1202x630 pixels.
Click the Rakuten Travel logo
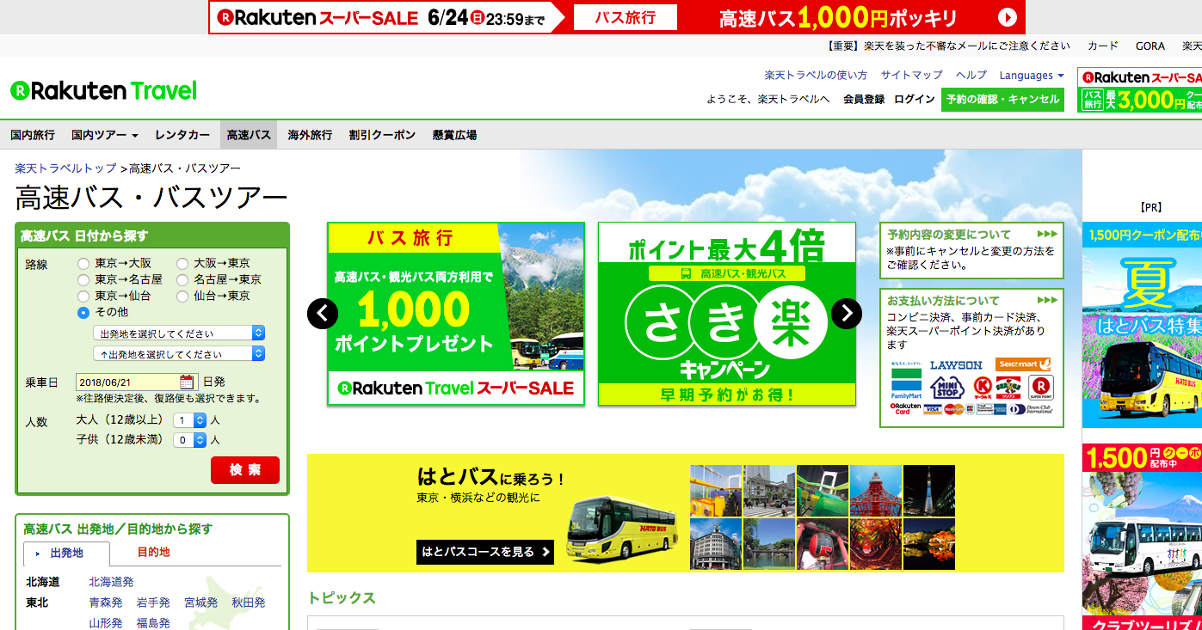(x=103, y=90)
